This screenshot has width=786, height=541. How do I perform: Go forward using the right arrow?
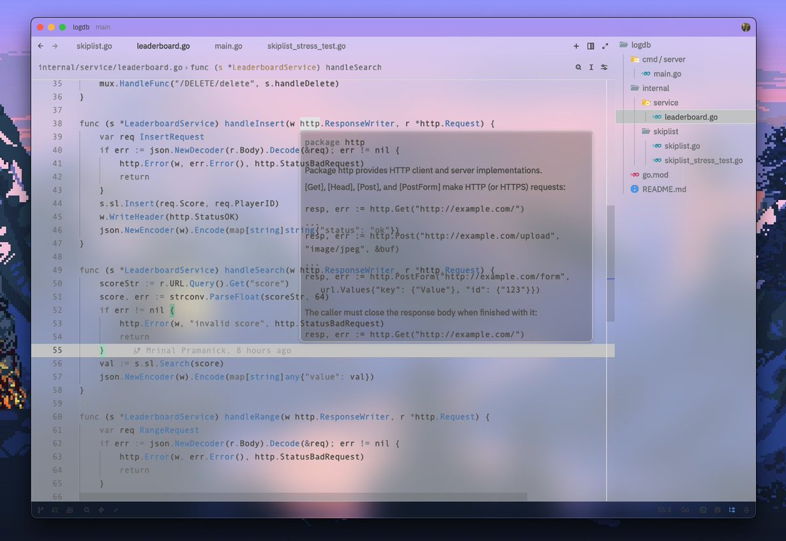(x=55, y=46)
